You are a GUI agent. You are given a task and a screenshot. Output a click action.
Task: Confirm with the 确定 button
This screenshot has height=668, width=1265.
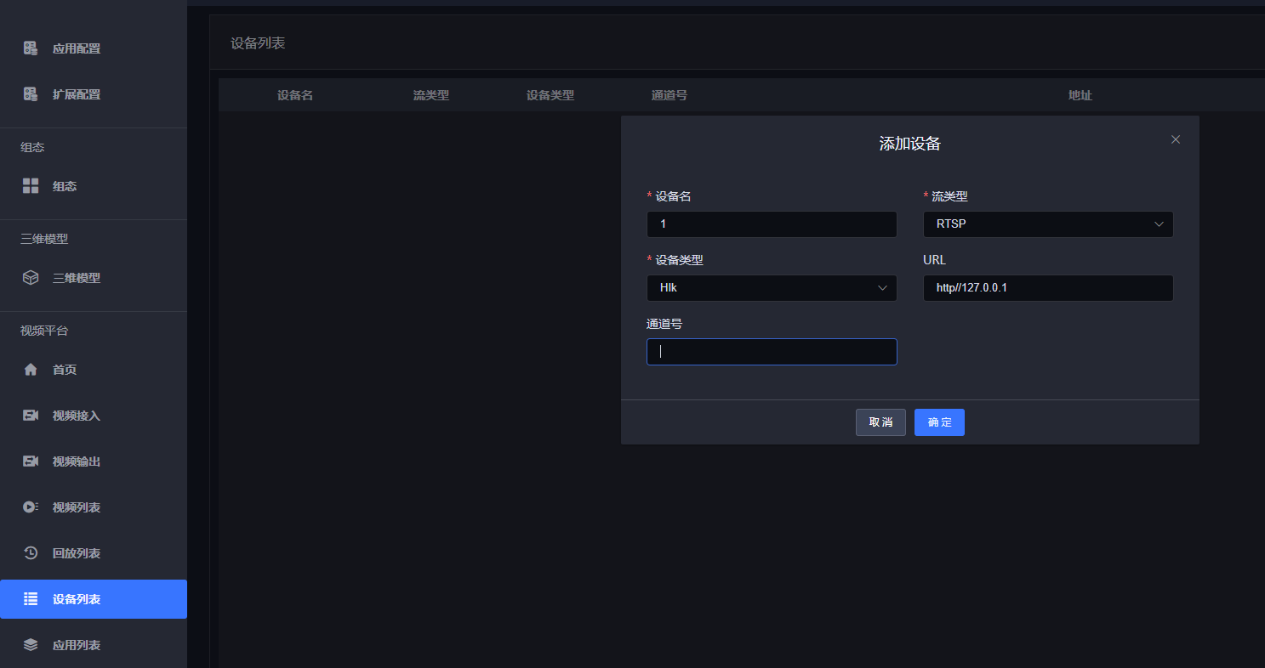[939, 422]
